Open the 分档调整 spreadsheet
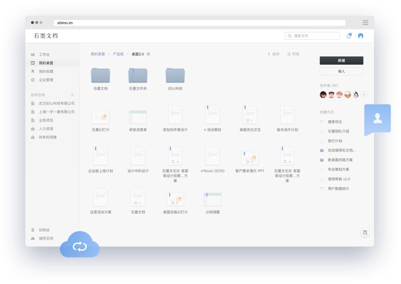 [x=212, y=203]
